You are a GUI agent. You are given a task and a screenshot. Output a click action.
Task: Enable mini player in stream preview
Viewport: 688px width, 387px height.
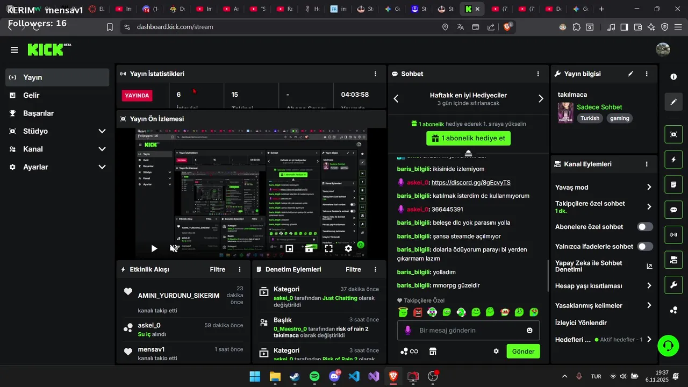pos(289,248)
